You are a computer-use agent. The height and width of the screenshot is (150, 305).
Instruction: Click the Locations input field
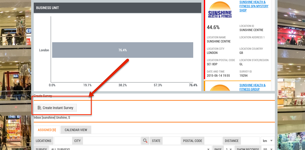[x=63, y=141]
